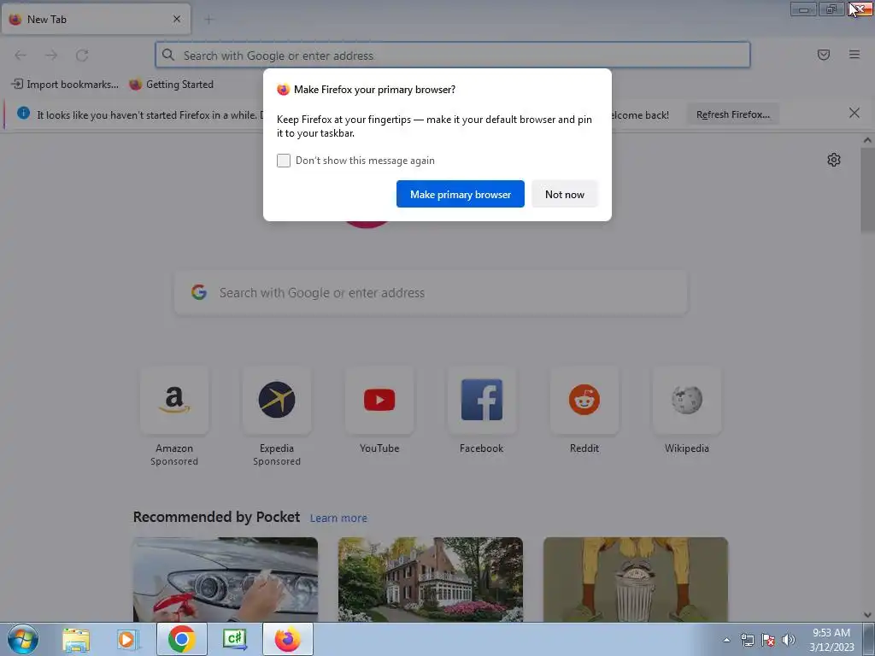Close the New Tab tab
The width and height of the screenshot is (875, 656).
coord(177,19)
